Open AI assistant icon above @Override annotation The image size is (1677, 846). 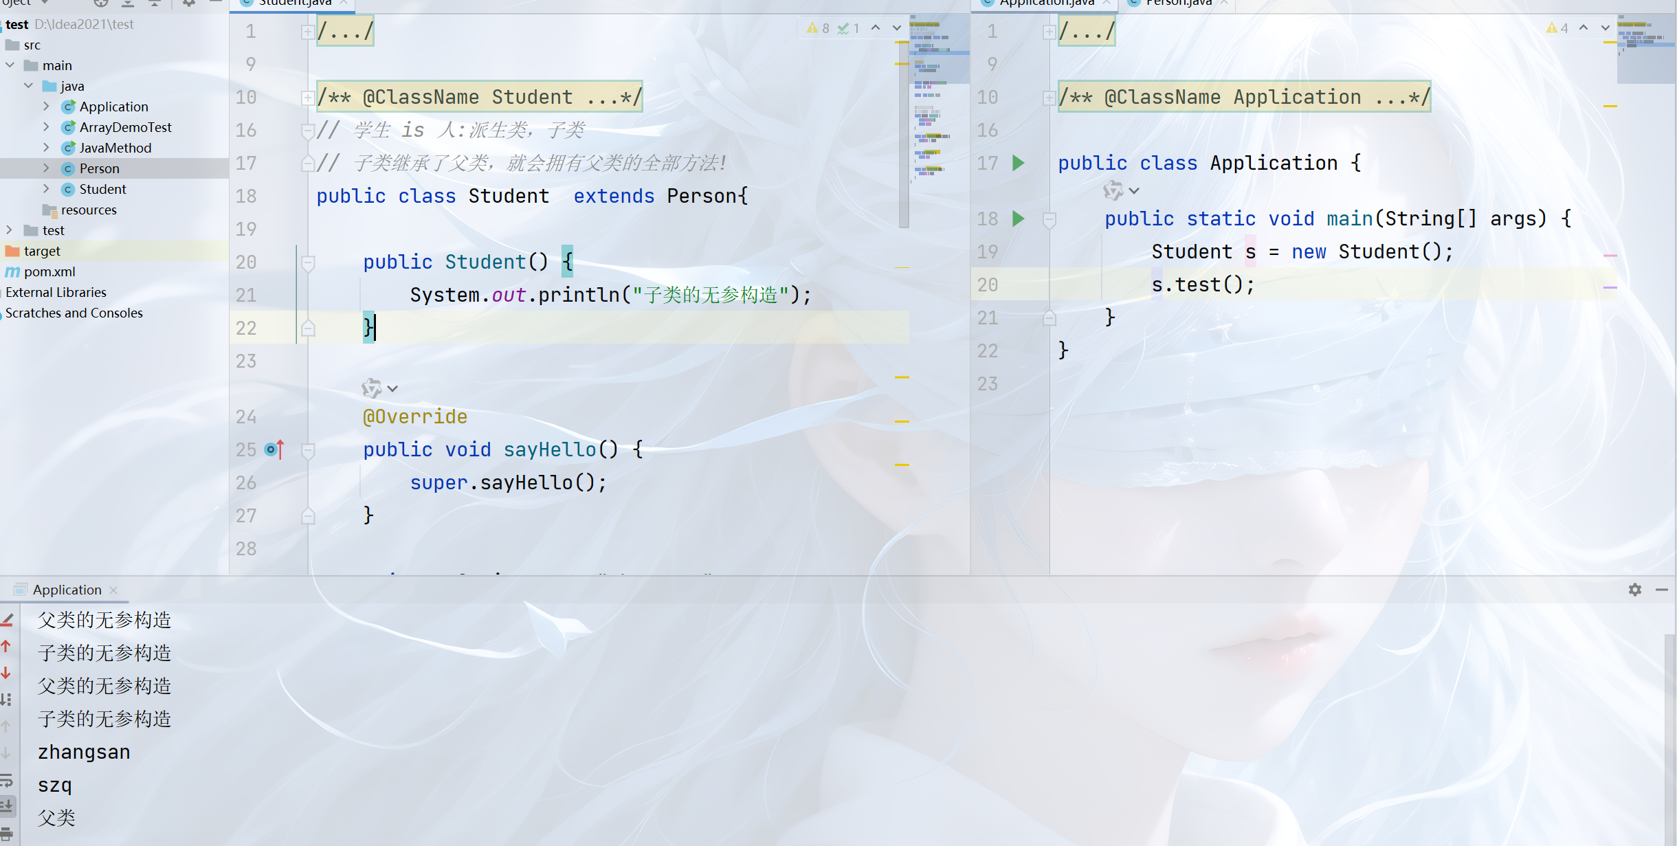coord(372,389)
